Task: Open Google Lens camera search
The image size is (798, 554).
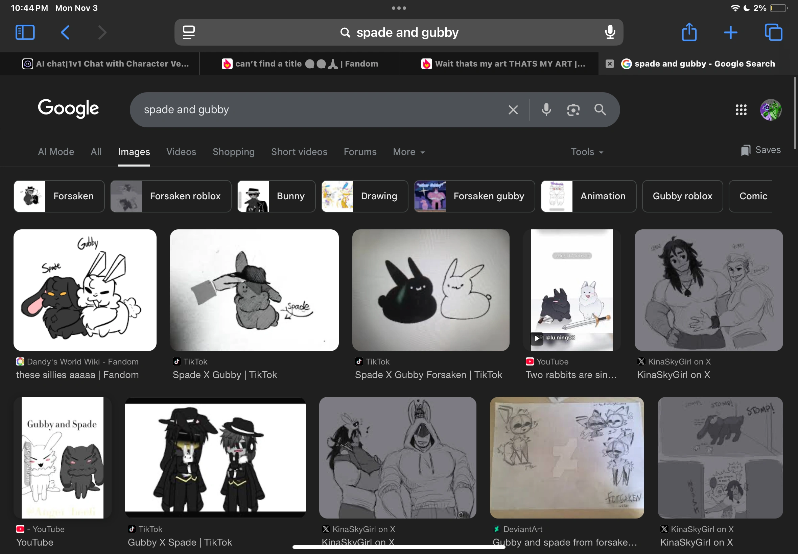Action: (572, 109)
